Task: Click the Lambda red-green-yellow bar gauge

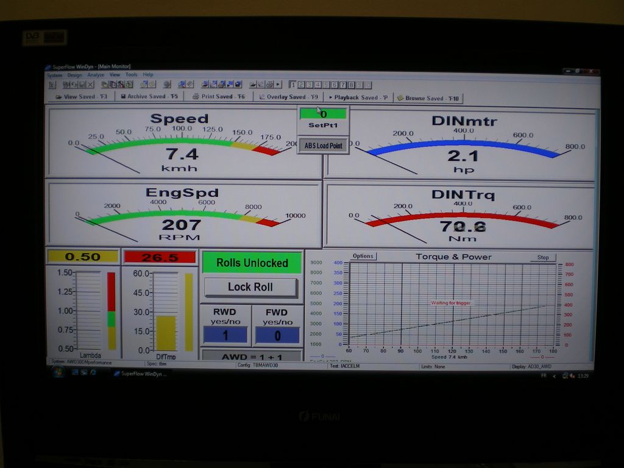Action: (111, 310)
